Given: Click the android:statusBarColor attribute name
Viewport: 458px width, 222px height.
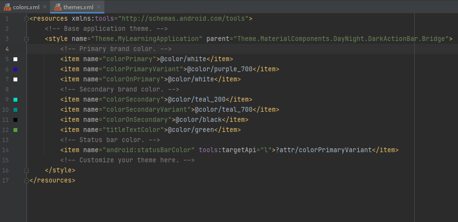Looking at the screenshot, I should (x=148, y=150).
